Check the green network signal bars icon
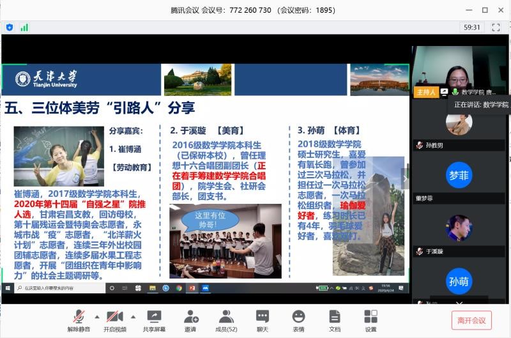The image size is (511, 338). (x=24, y=27)
